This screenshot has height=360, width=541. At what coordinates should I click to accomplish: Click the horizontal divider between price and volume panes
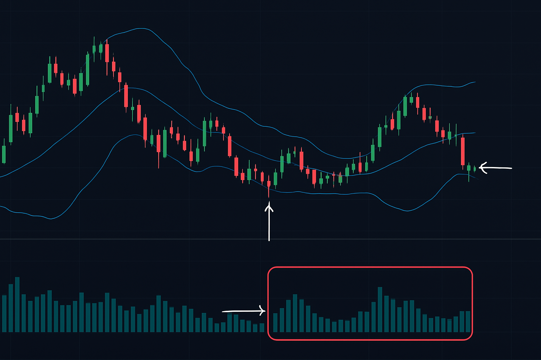141,239
